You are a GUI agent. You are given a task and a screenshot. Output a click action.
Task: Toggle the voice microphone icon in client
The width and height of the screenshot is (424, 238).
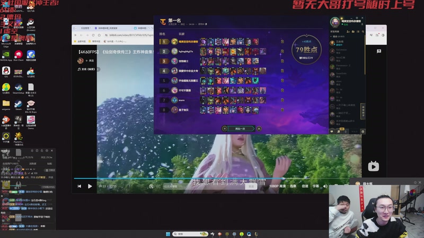346,131
